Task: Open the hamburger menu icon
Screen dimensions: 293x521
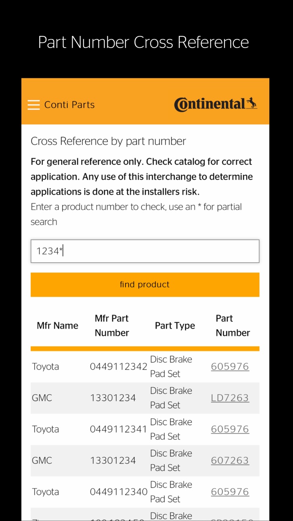Action: click(x=33, y=105)
